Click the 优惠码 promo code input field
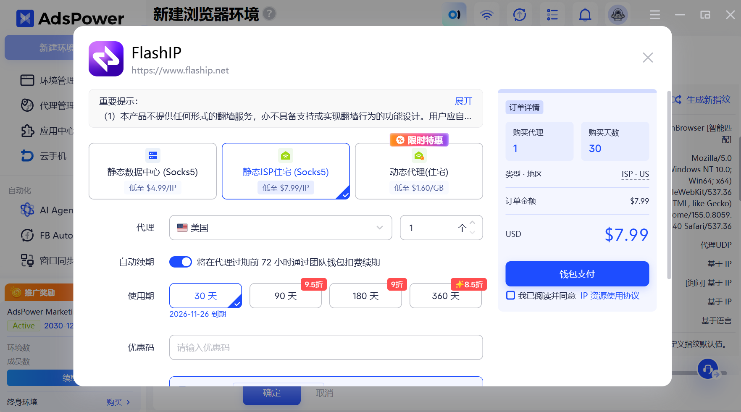Image resolution: width=741 pixels, height=412 pixels. 326,347
